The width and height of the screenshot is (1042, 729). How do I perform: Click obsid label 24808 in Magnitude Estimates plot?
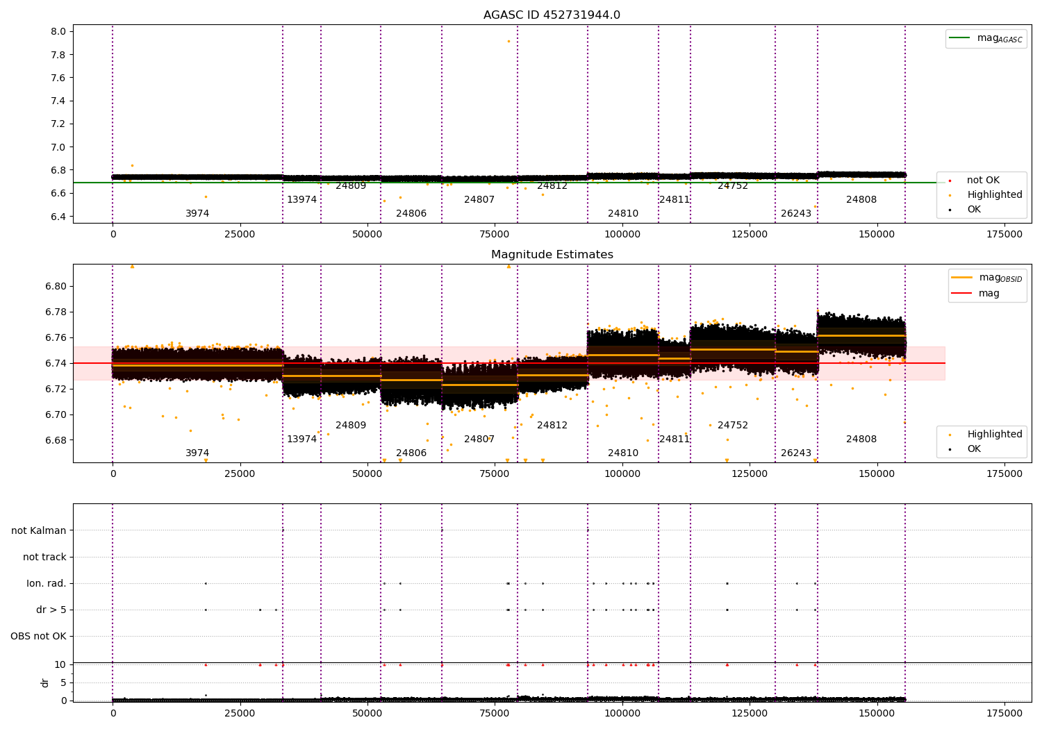coord(861,439)
